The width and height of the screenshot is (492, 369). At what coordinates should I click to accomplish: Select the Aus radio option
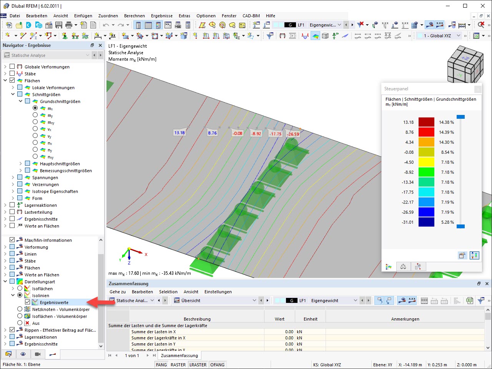(20, 323)
